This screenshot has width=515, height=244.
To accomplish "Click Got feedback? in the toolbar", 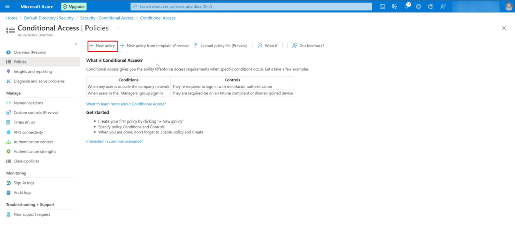I will 308,46.
